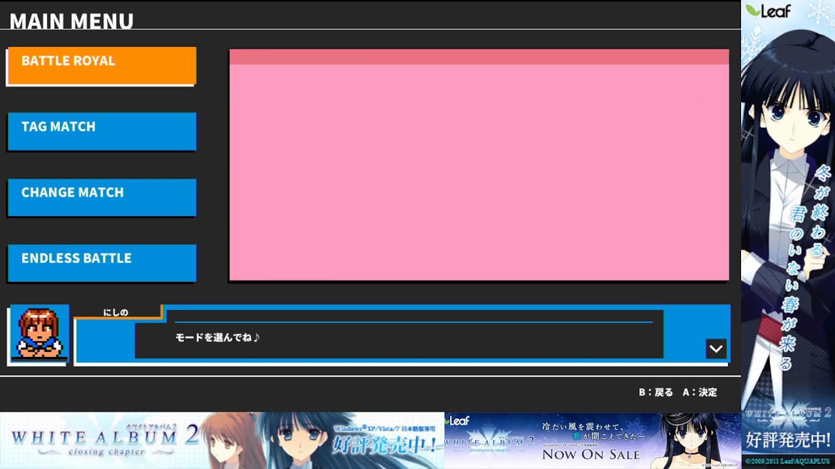Choose TAG MATCH from the main menu
Viewport: 835px width, 469px height.
click(x=101, y=131)
